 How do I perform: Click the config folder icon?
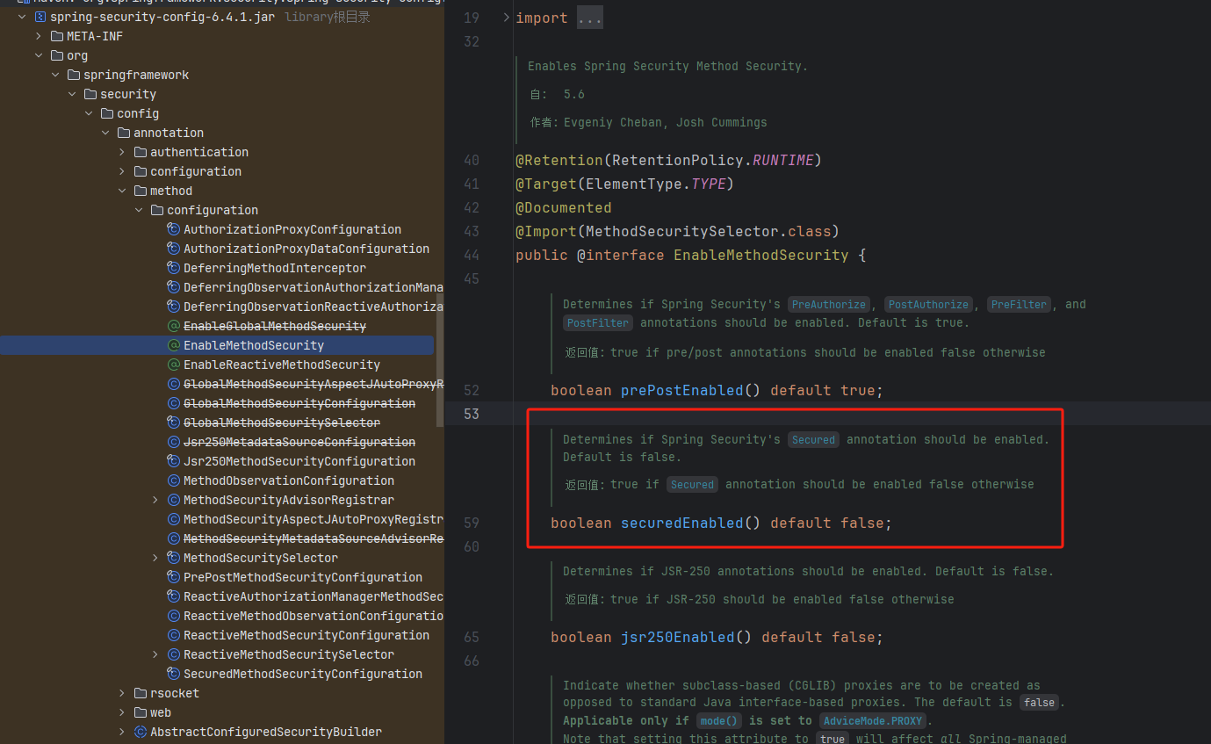107,113
